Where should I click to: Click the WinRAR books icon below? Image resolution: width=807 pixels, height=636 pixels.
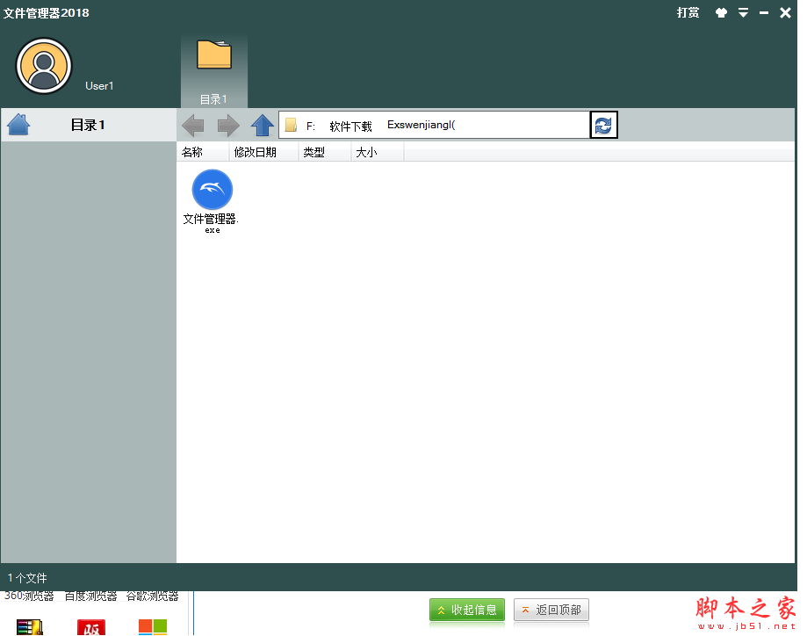pyautogui.click(x=30, y=627)
